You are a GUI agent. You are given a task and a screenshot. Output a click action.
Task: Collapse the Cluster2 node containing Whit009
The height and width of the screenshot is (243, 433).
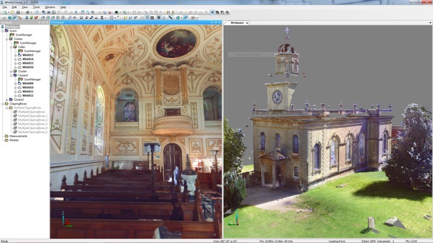click(x=11, y=75)
